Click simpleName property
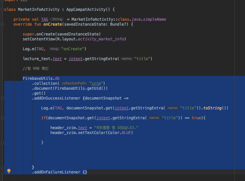Viewport: 245px width, 181px height. [155, 19]
